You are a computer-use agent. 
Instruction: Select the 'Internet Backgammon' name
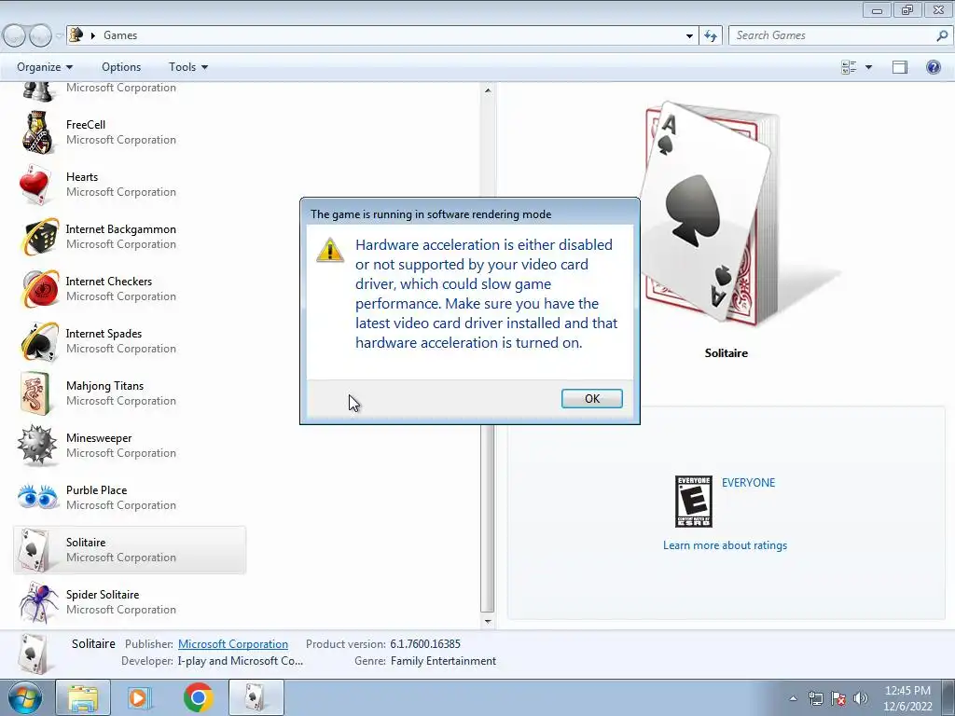click(121, 229)
